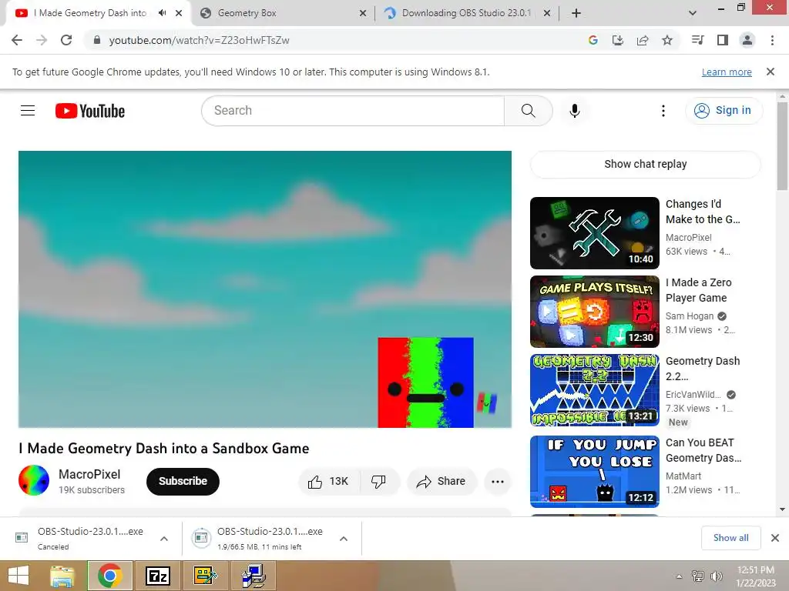Click the search magnifier button
This screenshot has width=789, height=591.
tap(528, 111)
